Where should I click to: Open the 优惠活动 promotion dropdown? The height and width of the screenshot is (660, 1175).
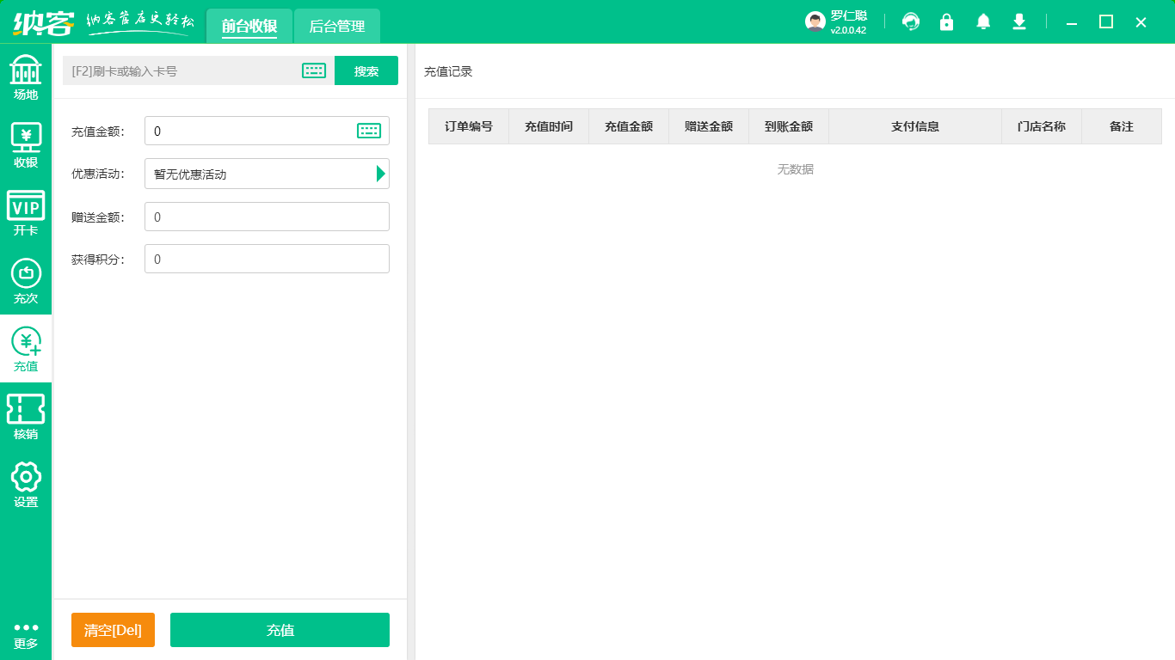(379, 174)
